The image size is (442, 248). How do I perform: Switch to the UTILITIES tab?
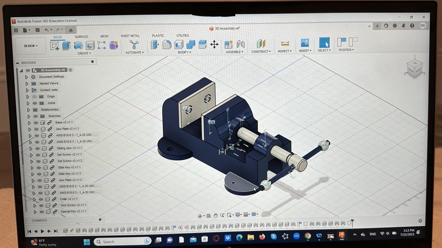(x=183, y=36)
